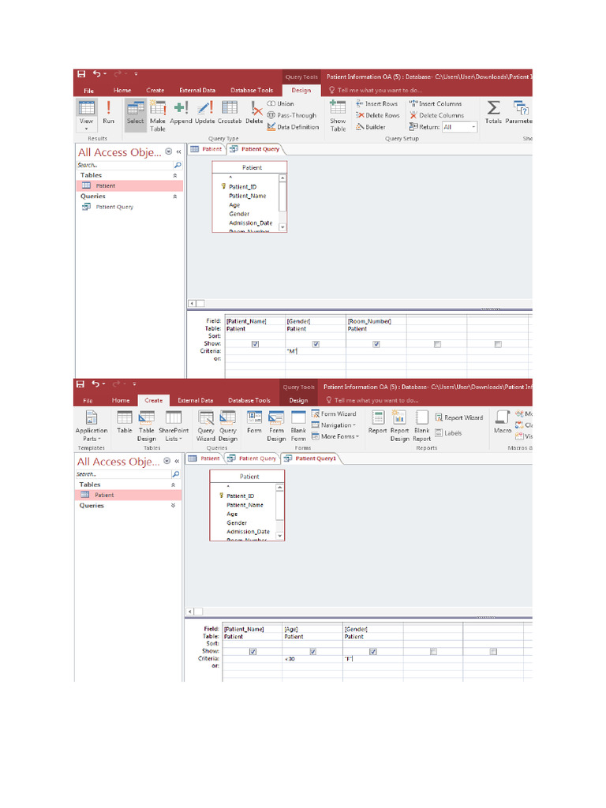606x808 pixels.
Task: Select the Crosstab query icon
Action: [x=230, y=112]
